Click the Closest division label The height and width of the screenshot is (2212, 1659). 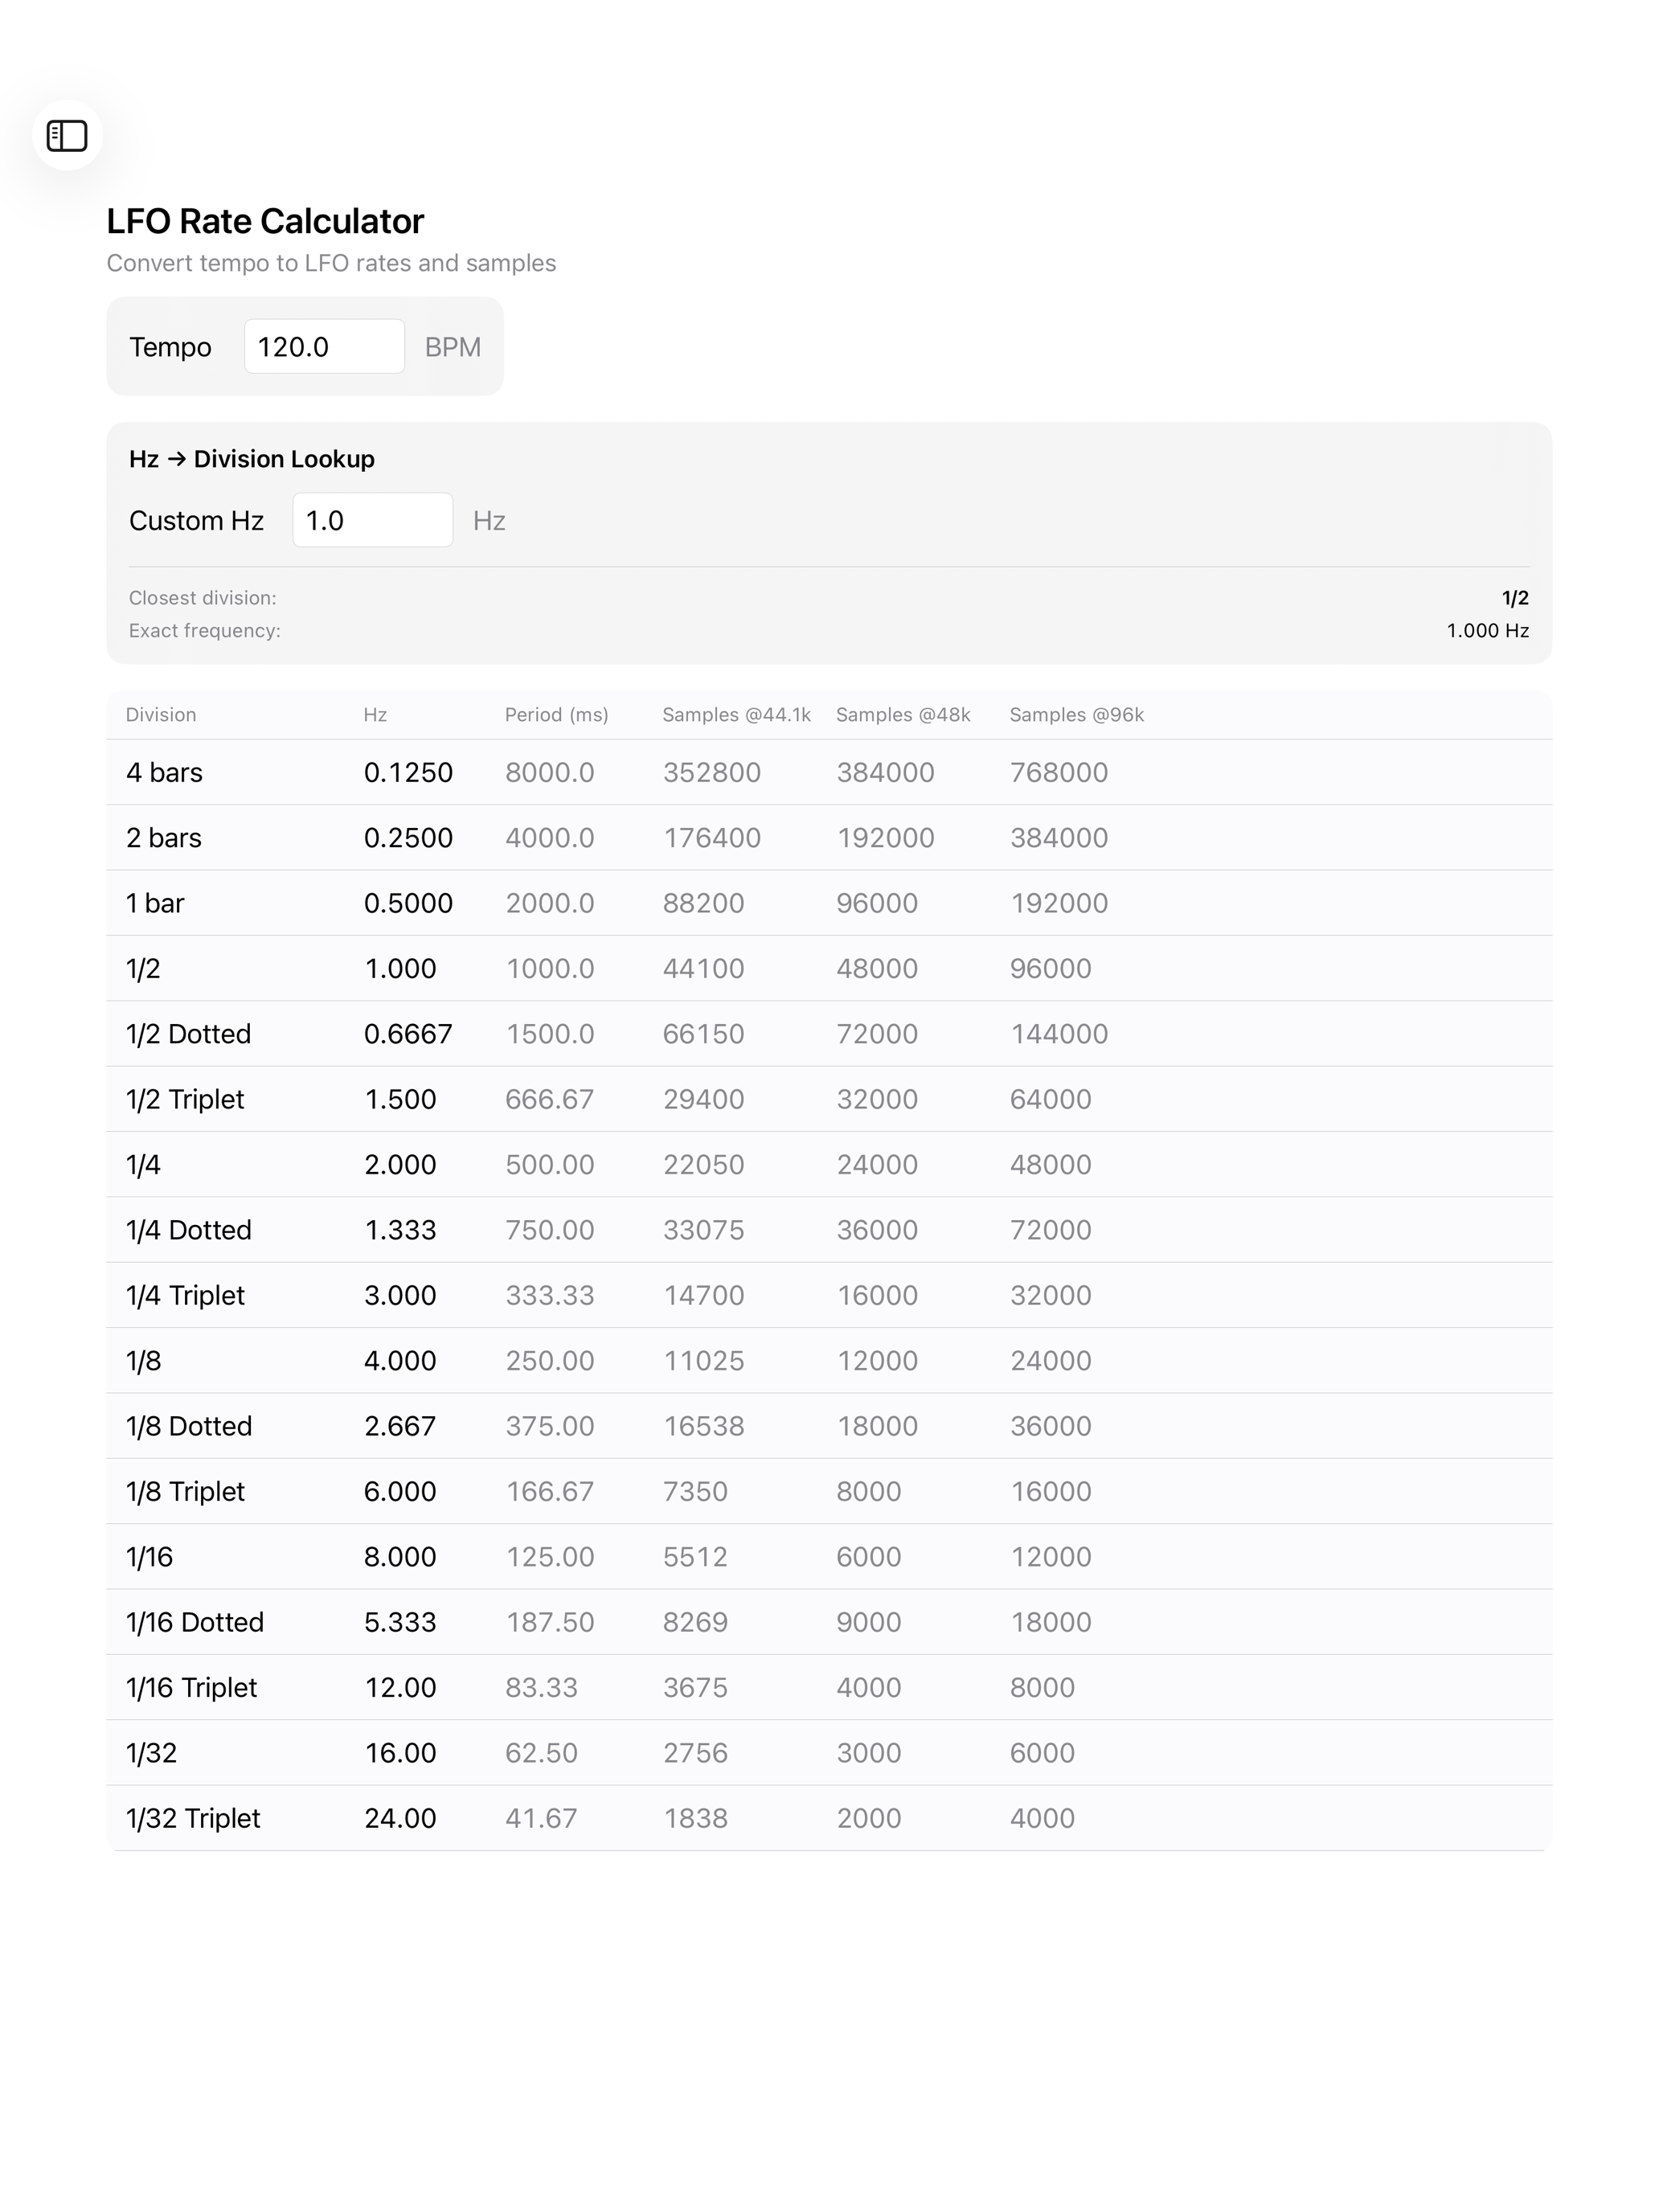pos(202,597)
